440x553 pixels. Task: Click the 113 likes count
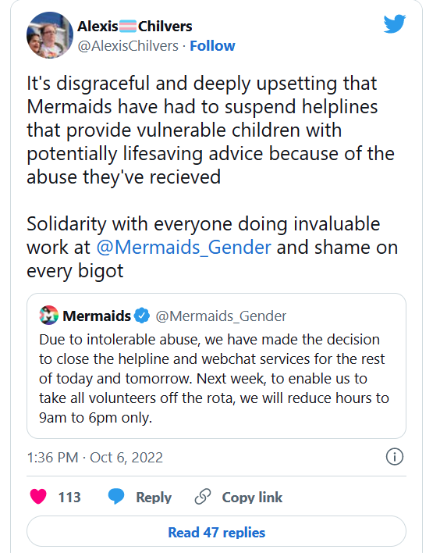point(69,498)
